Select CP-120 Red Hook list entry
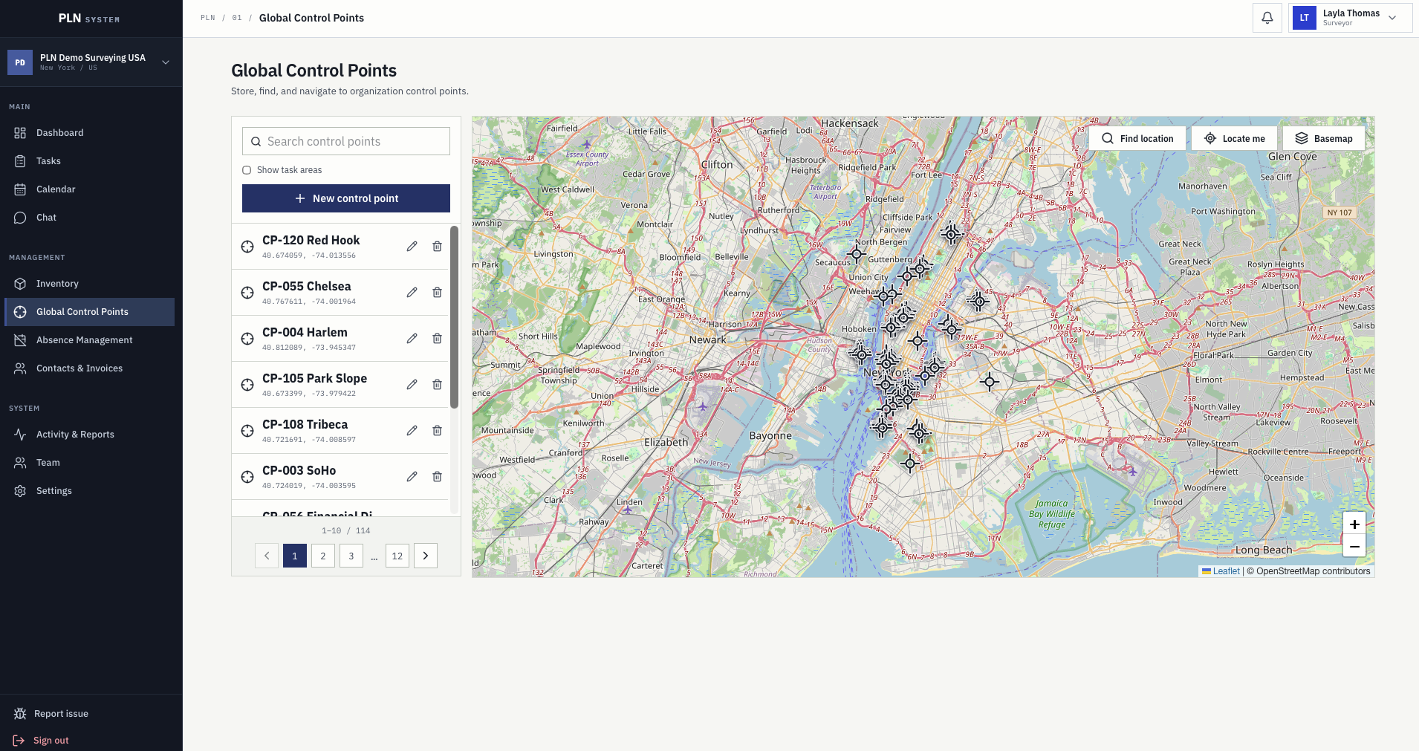Viewport: 1419px width, 751px height. [340, 247]
